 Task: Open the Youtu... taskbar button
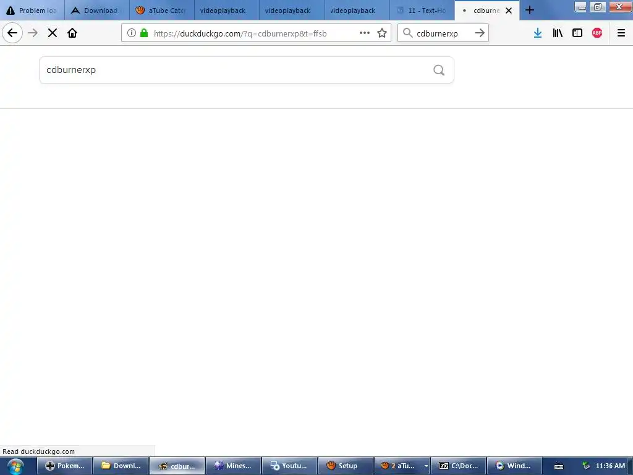(289, 466)
